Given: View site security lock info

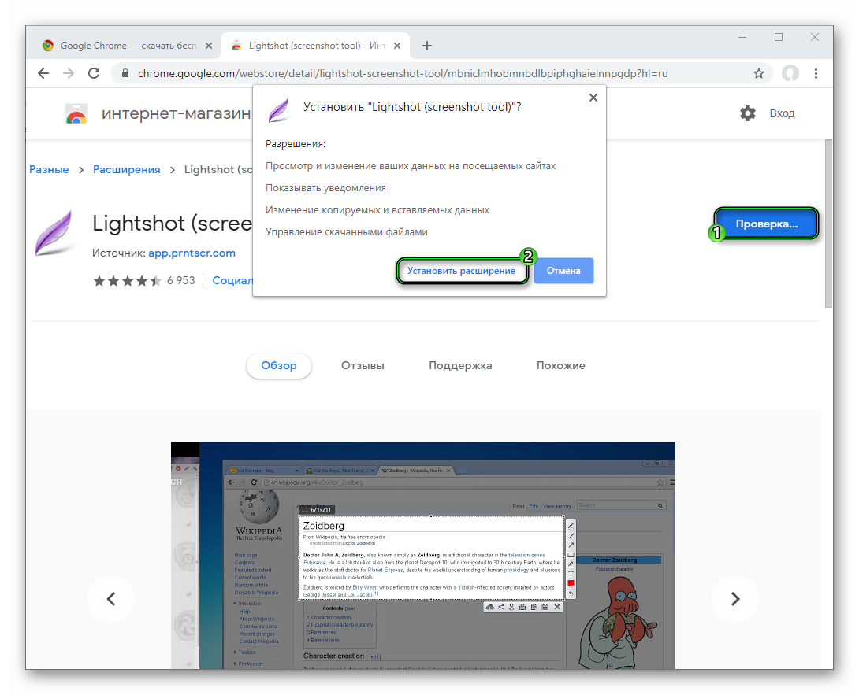Looking at the screenshot, I should (125, 73).
